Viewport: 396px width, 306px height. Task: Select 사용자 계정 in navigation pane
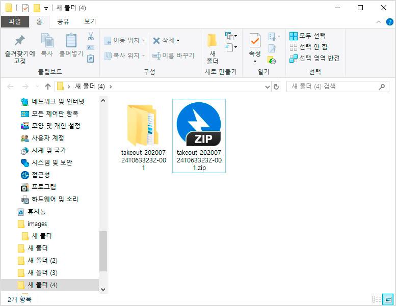[x=42, y=138]
